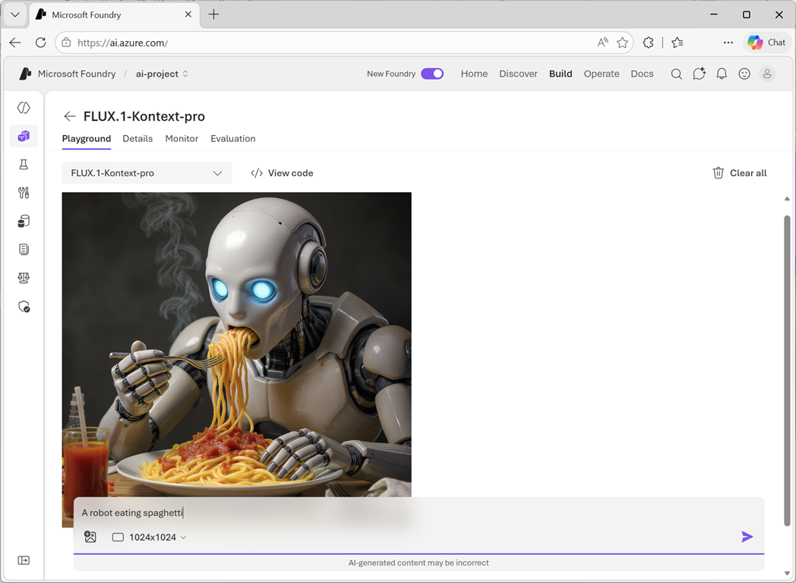Go to Operate in the top navigation
This screenshot has height=583, width=796.
click(x=602, y=74)
